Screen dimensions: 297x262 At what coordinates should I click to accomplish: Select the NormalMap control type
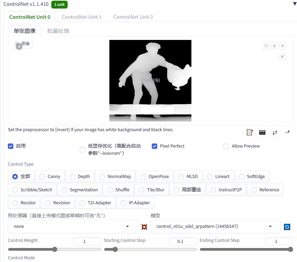tap(115, 177)
